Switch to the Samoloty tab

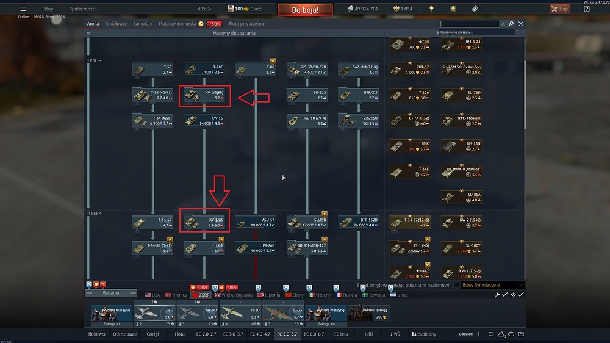[143, 24]
